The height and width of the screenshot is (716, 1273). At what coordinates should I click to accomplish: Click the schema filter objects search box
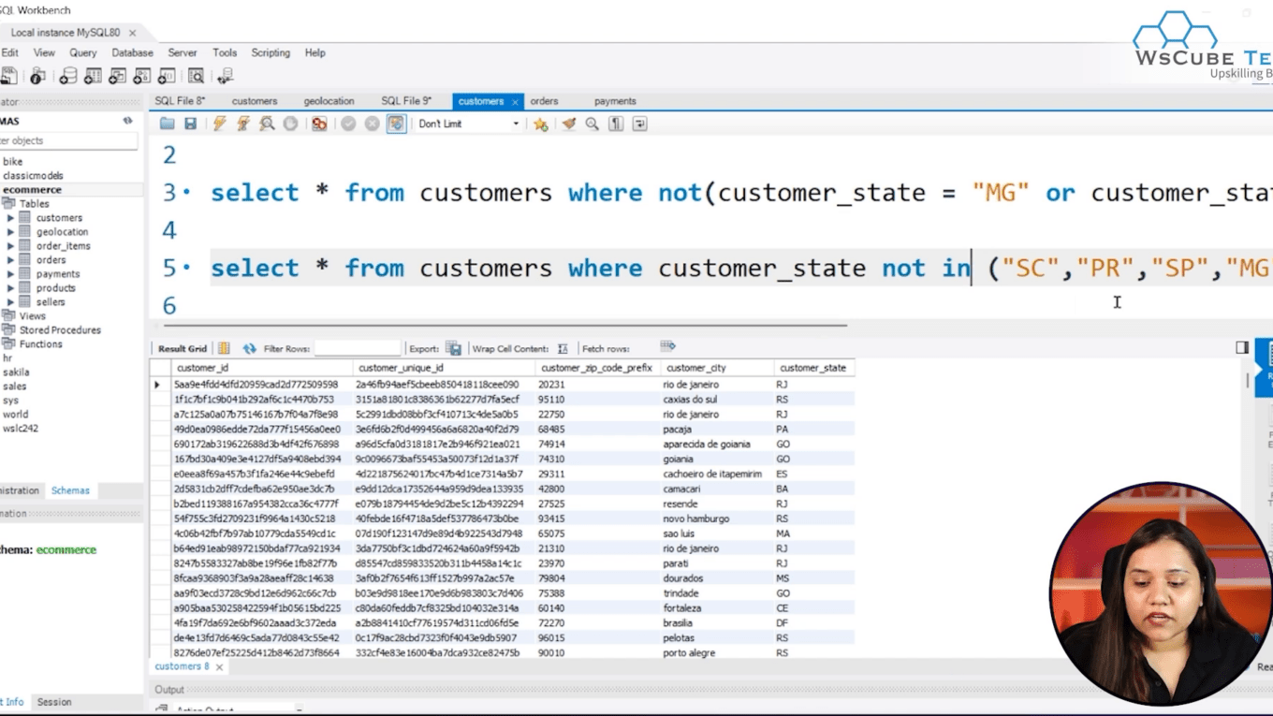click(69, 140)
